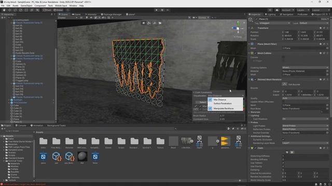The height and width of the screenshot is (186, 332).
Task: Switch to the Console tab
Action: tap(21, 126)
